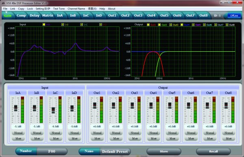Switch to the Out4 tab

coord(151,15)
